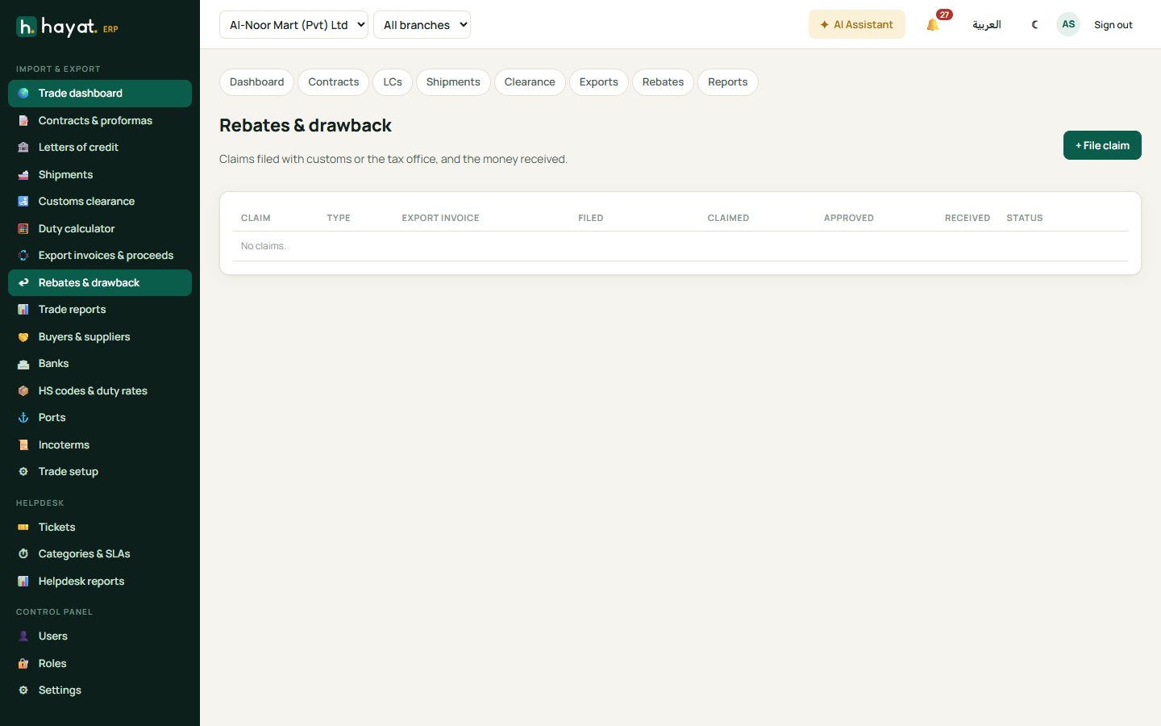
Task: Open Buyers & suppliers
Action: coord(100,337)
